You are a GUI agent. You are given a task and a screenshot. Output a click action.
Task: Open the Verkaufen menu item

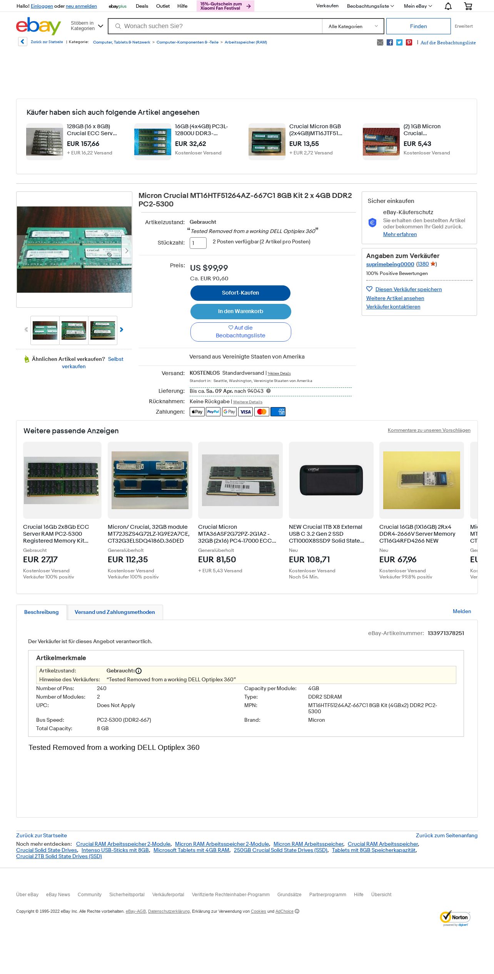tap(327, 6)
